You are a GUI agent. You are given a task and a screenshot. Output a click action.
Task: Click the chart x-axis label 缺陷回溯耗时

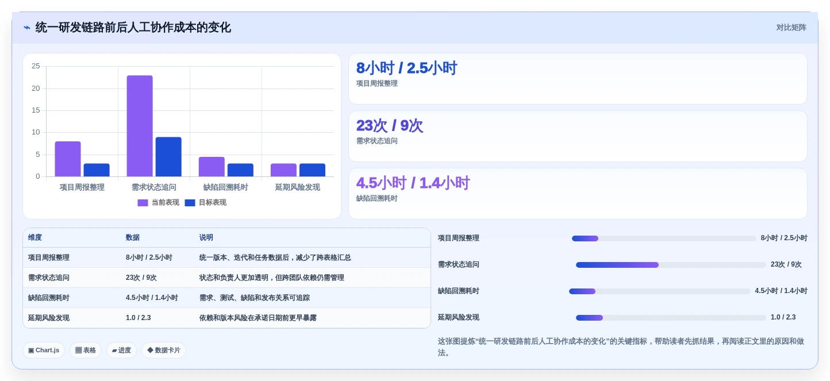click(226, 187)
